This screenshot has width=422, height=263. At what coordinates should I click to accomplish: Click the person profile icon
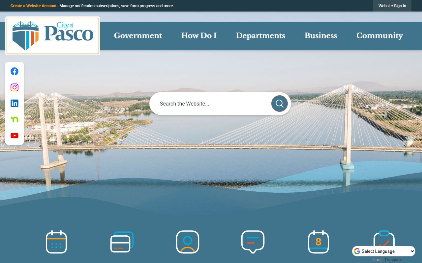187,242
